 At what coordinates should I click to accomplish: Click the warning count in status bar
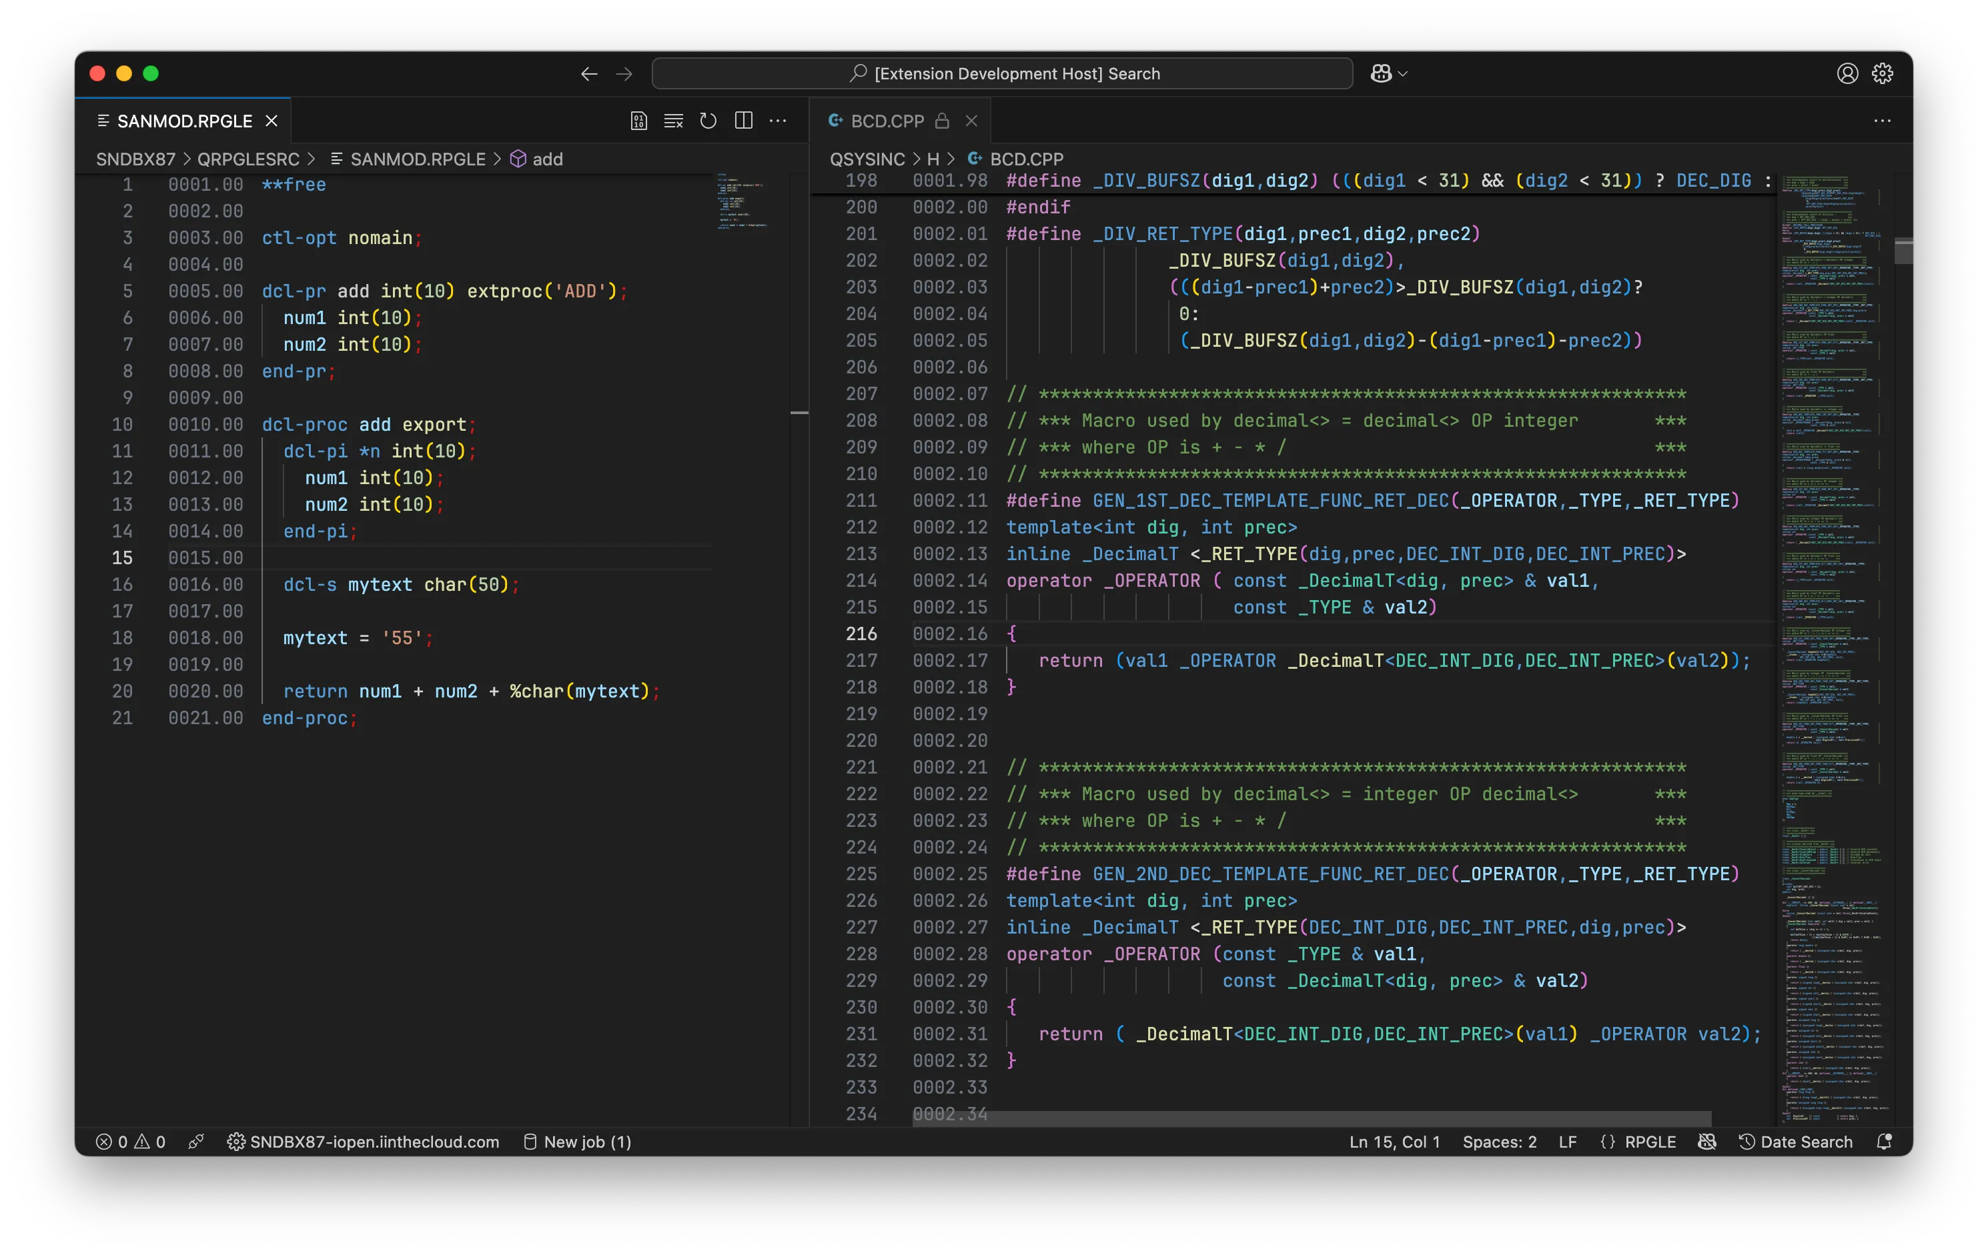pyautogui.click(x=149, y=1141)
